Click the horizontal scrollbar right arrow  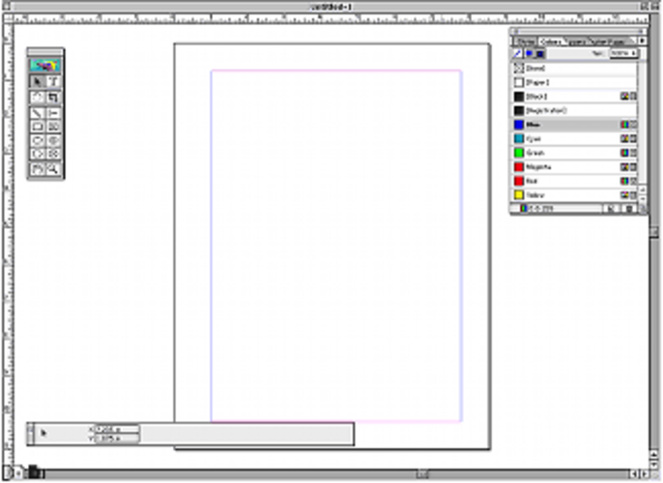click(x=645, y=473)
